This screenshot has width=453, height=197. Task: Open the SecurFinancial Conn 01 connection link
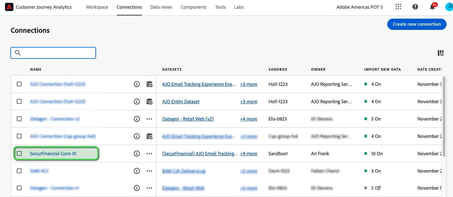tap(53, 154)
